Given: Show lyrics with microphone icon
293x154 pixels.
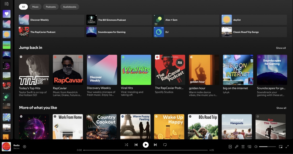Looking at the screenshot, I should point(237,147).
